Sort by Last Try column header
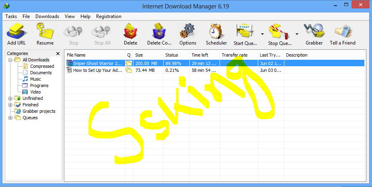 [x=271, y=55]
